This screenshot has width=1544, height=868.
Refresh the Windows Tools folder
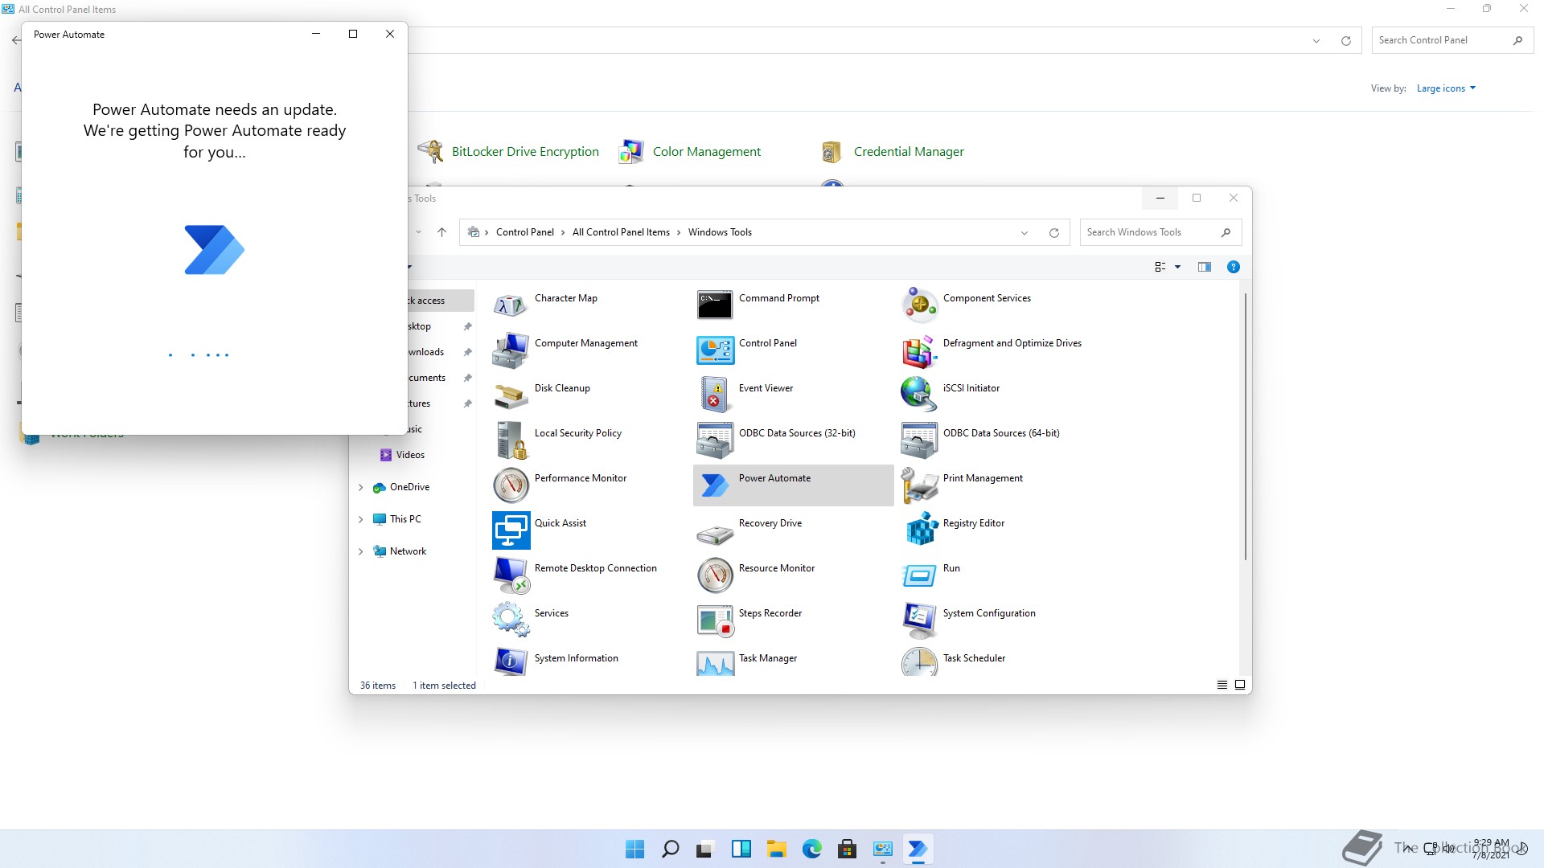click(1054, 233)
